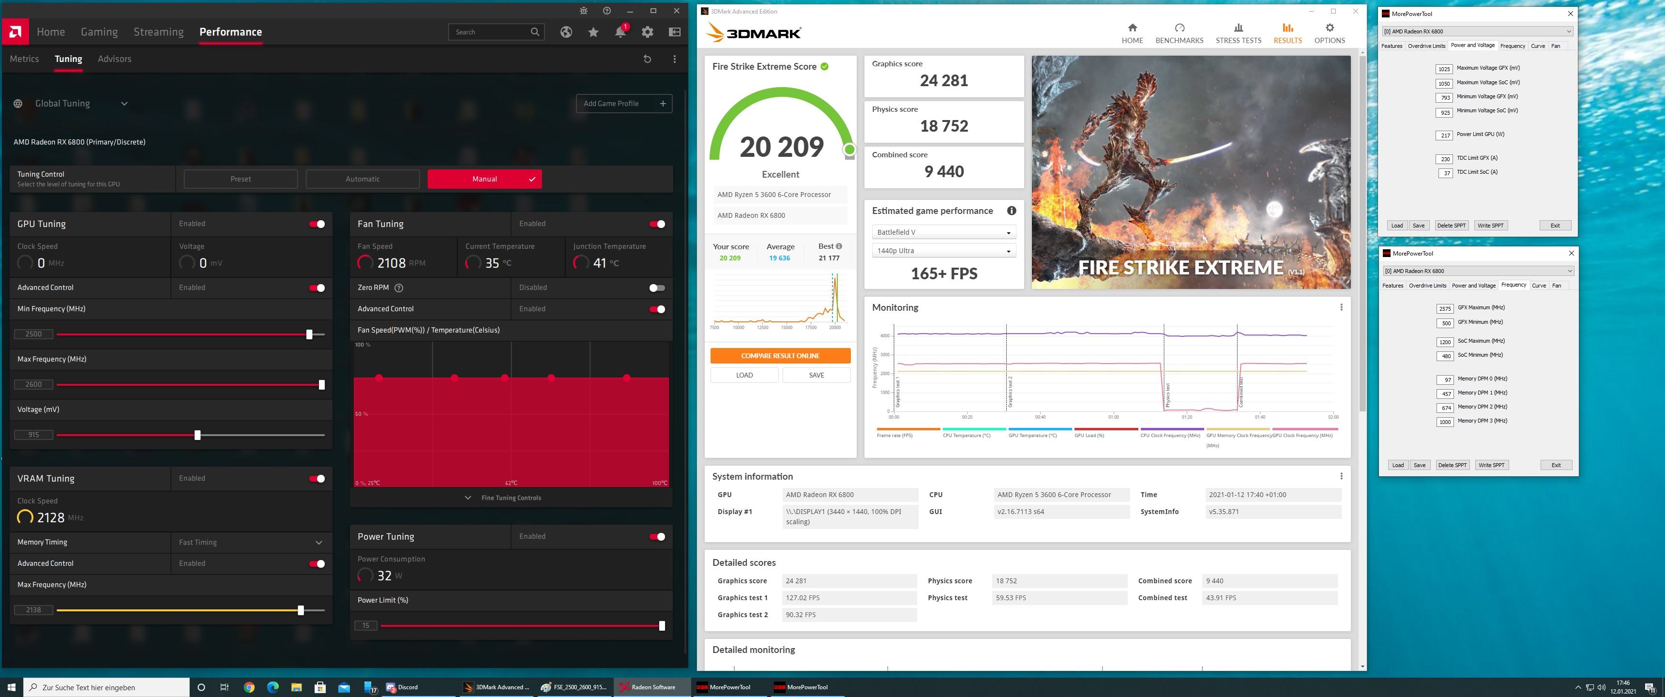Open Task View on the taskbar
Screen dimensions: 1665x697
point(224,687)
